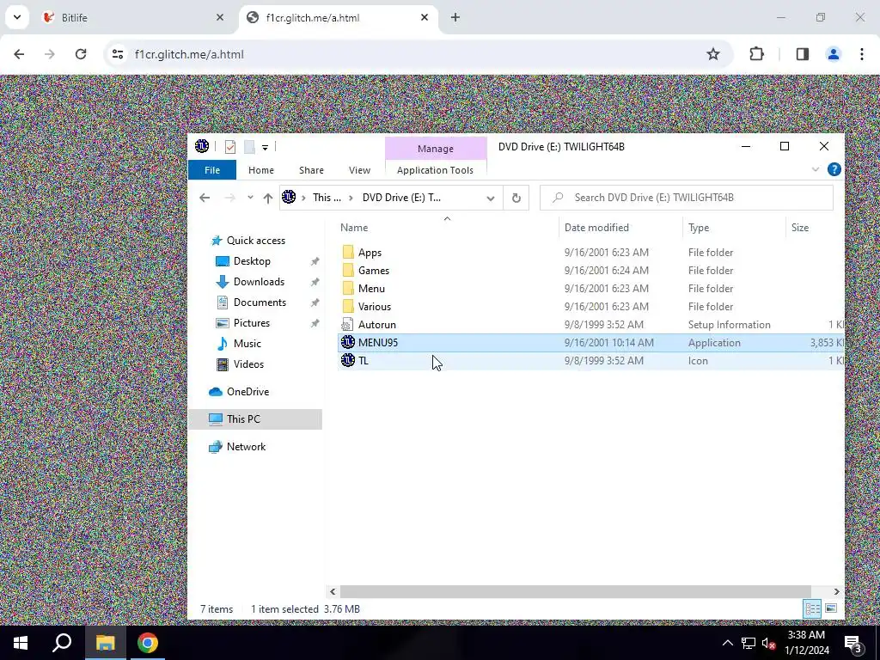Open the Home ribbon tab
The image size is (880, 660).
click(261, 170)
